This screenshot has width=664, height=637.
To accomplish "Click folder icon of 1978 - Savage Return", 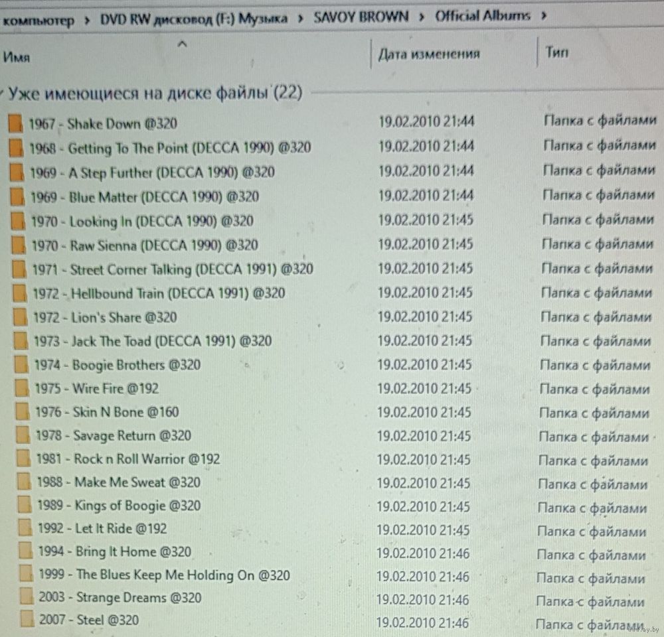I will click(x=23, y=435).
